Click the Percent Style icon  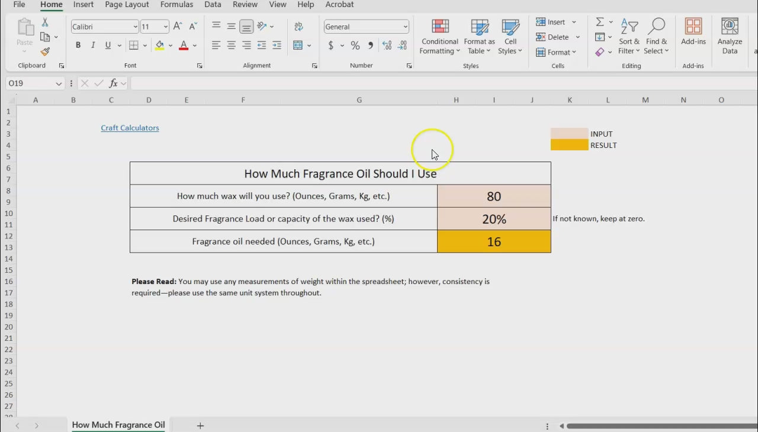point(355,46)
